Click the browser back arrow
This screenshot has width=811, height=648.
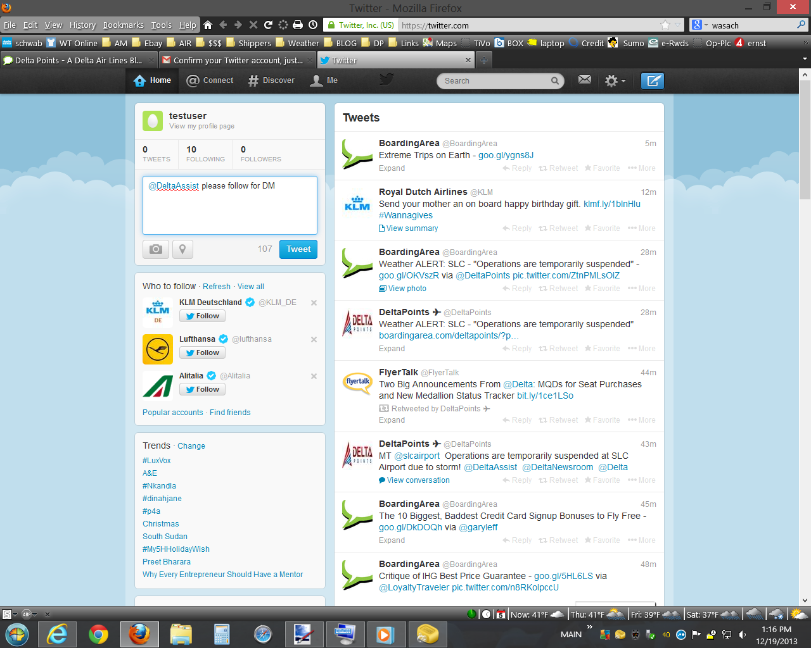[223, 25]
